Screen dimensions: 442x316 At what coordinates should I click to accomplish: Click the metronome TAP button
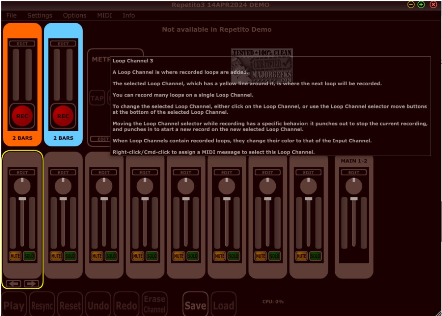click(x=97, y=98)
